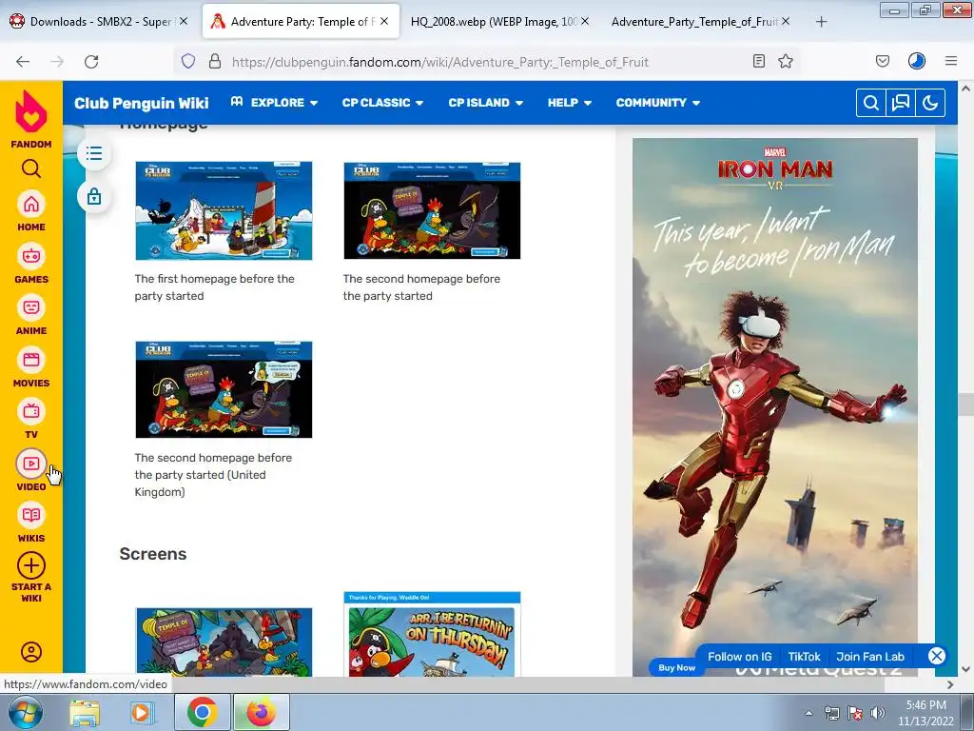Open Temple of Fruit screen thumbnail
This screenshot has height=731, width=974.
click(x=224, y=642)
